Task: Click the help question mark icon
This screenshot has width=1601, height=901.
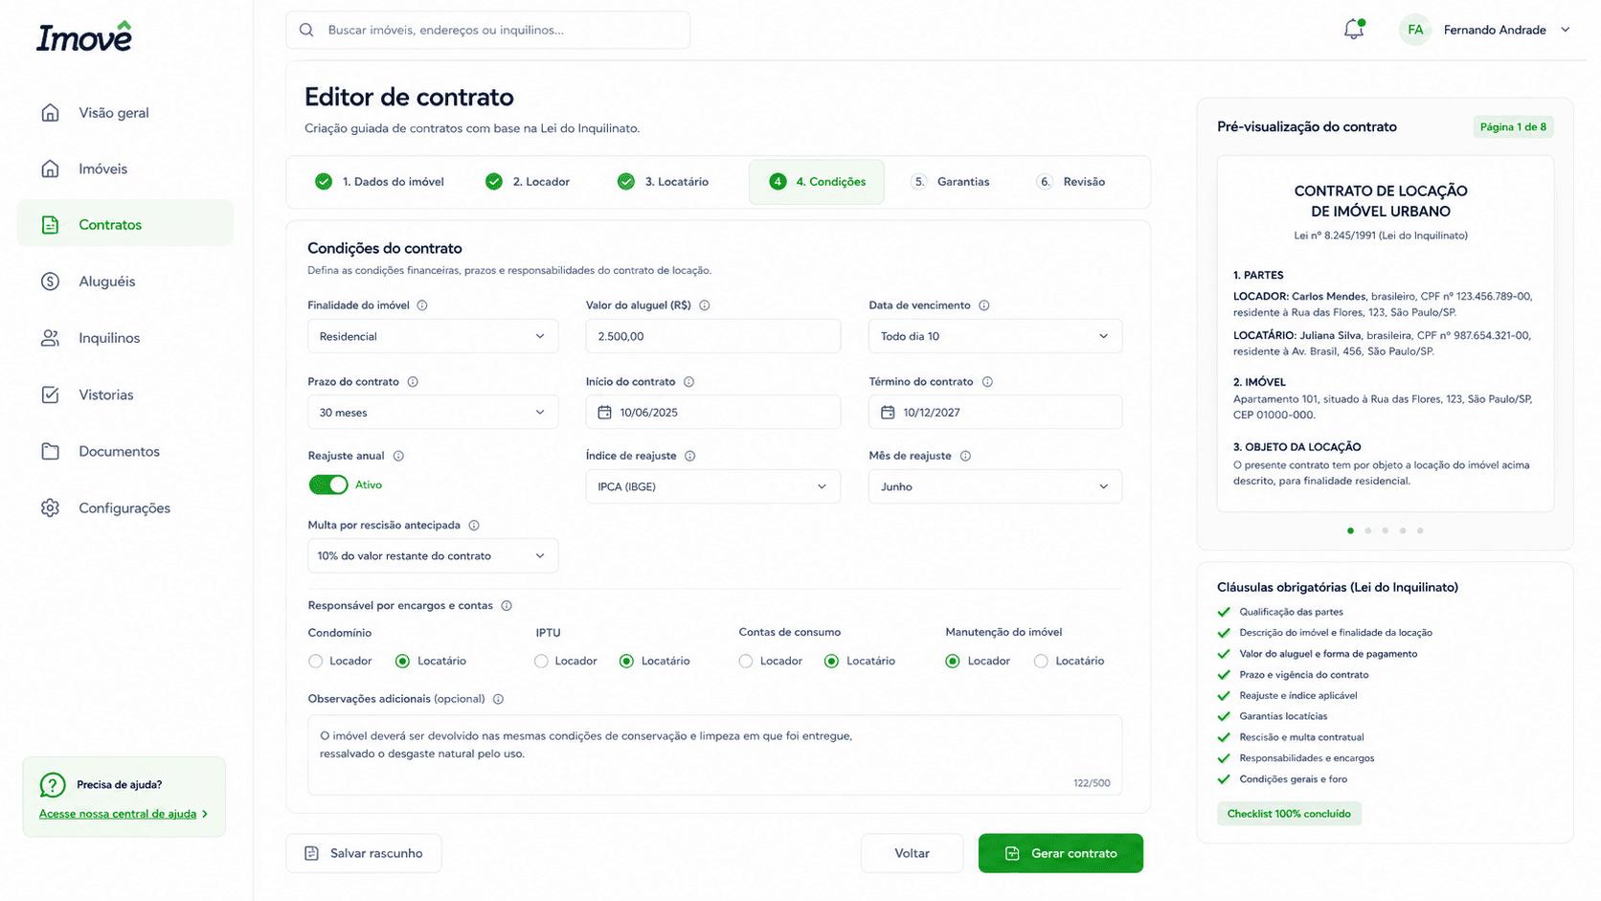Action: 53,785
